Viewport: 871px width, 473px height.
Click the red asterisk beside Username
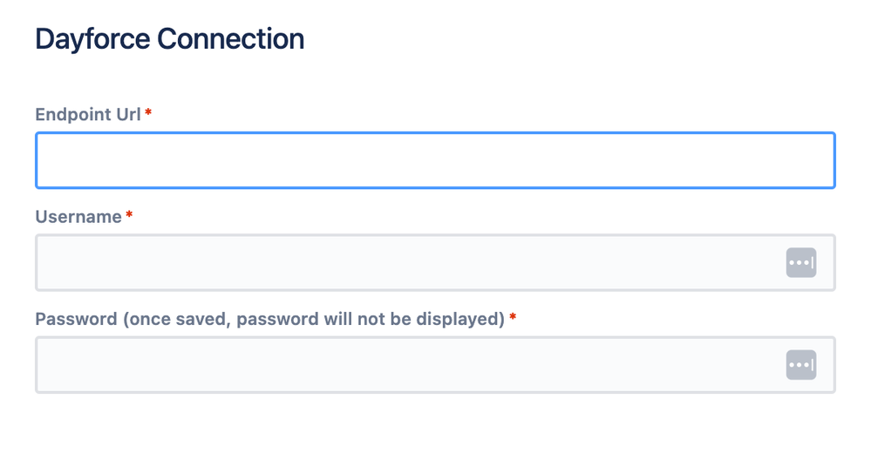click(x=129, y=214)
